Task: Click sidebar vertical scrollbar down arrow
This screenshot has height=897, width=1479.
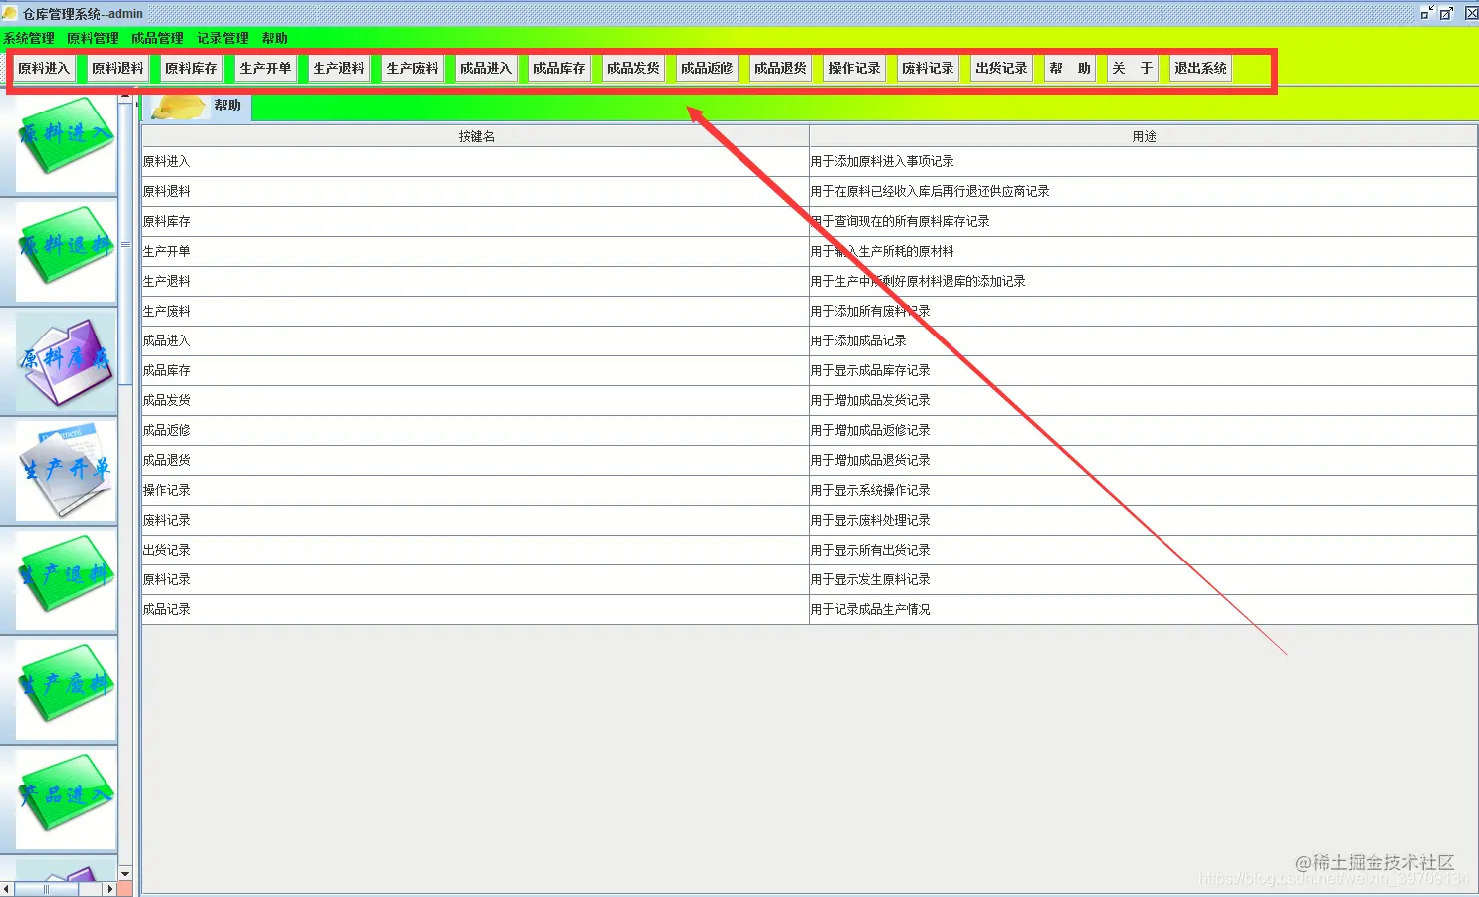Action: 125,873
